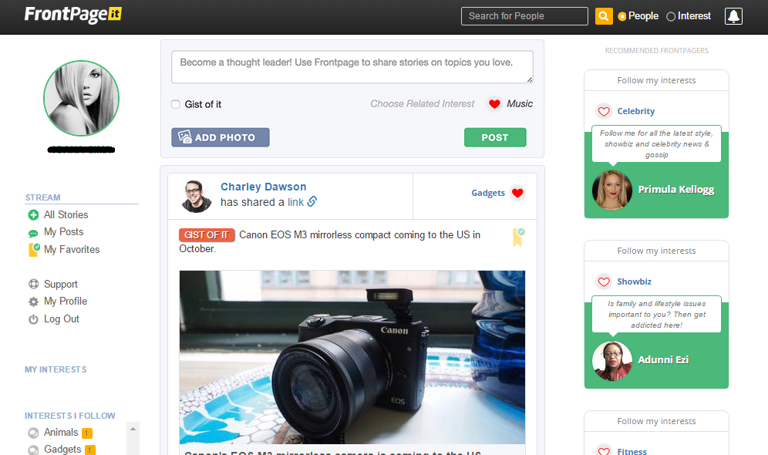This screenshot has height=455, width=768.
Task: Click Charley Dawson's avatar thumbnail
Action: pyautogui.click(x=197, y=196)
